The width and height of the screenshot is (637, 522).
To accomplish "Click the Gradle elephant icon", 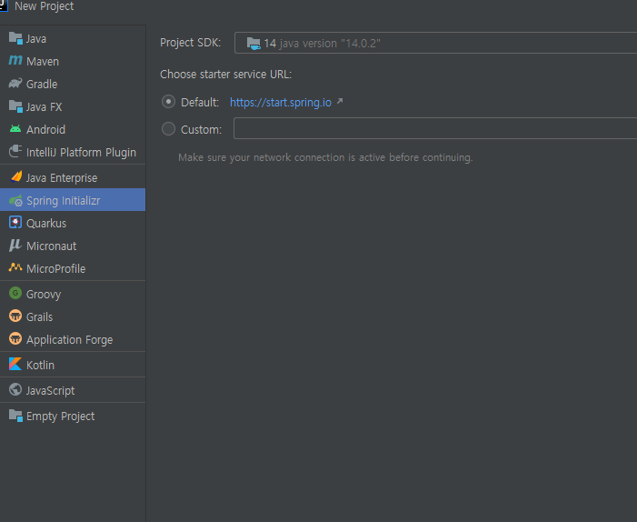I will [15, 84].
